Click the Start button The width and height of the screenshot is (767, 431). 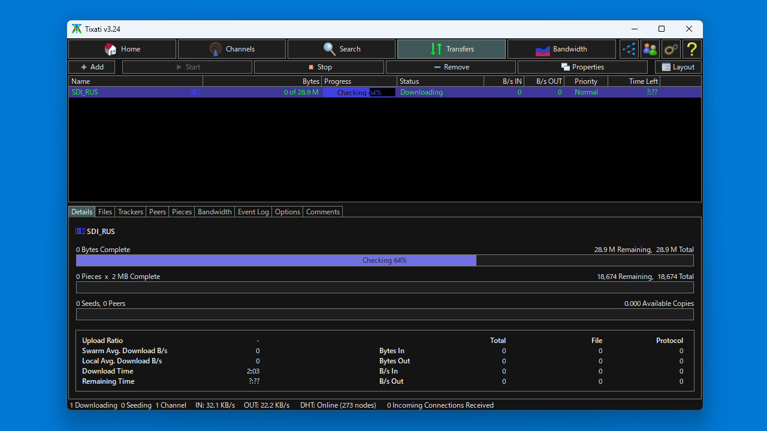[x=187, y=67]
